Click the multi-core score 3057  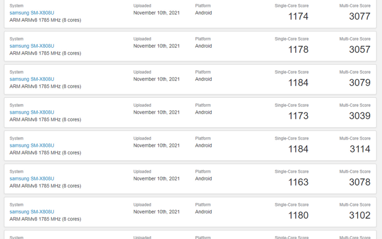pos(360,49)
